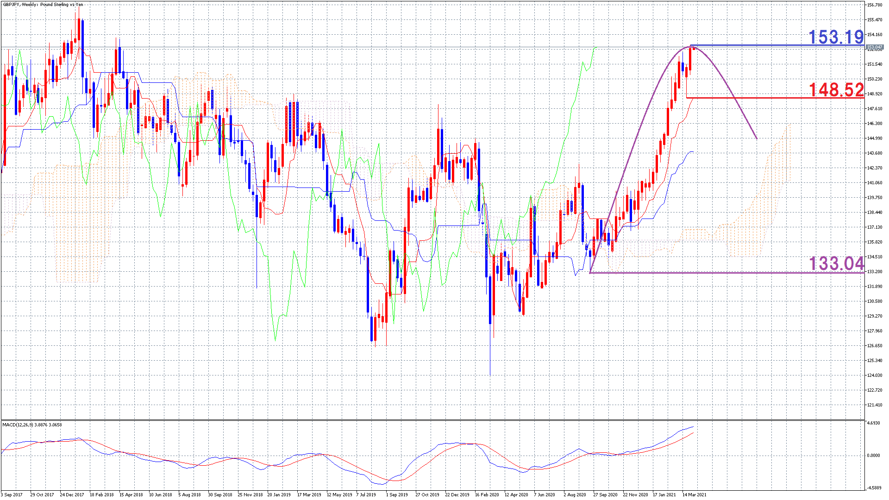Select the '29 Oct 2017' time axis label
This screenshot has height=500, width=889.
(x=42, y=495)
